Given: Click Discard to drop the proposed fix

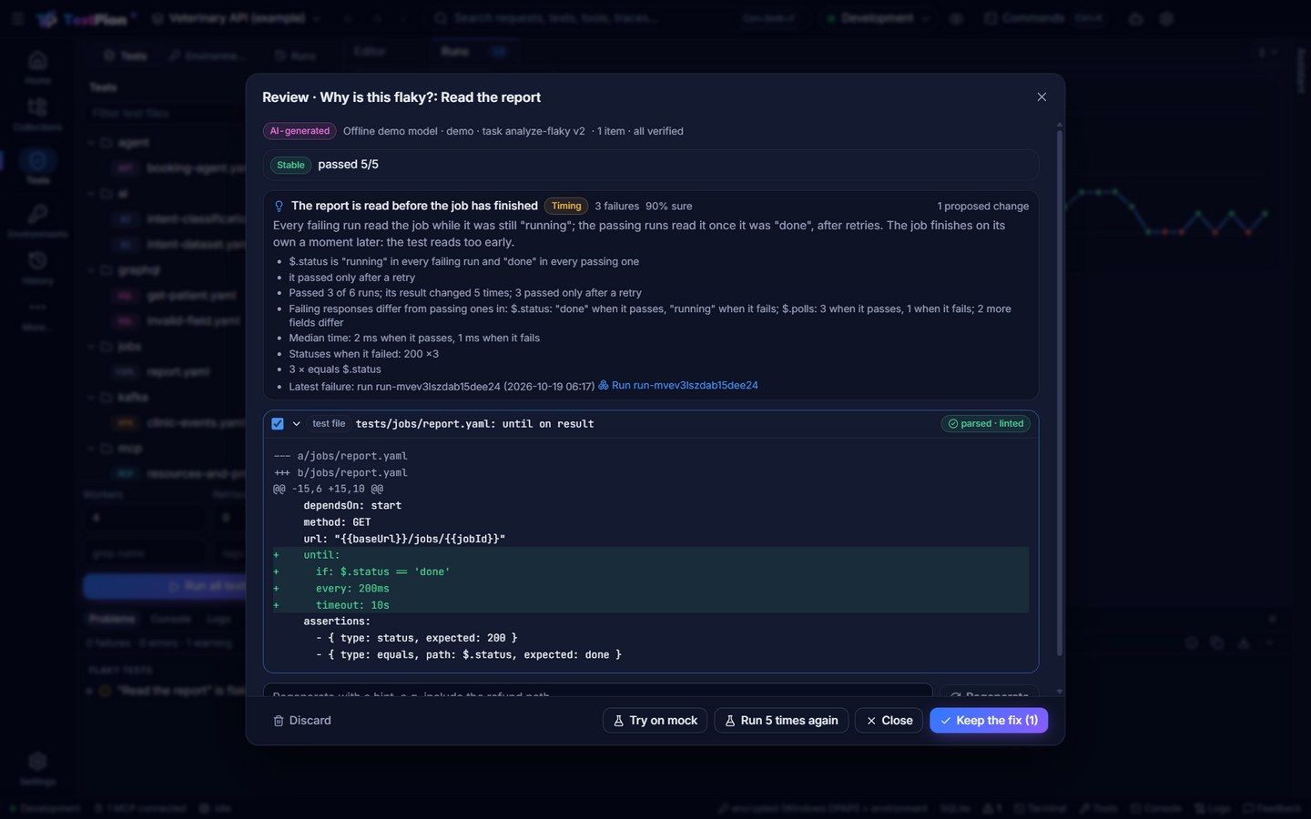Looking at the screenshot, I should [x=302, y=721].
